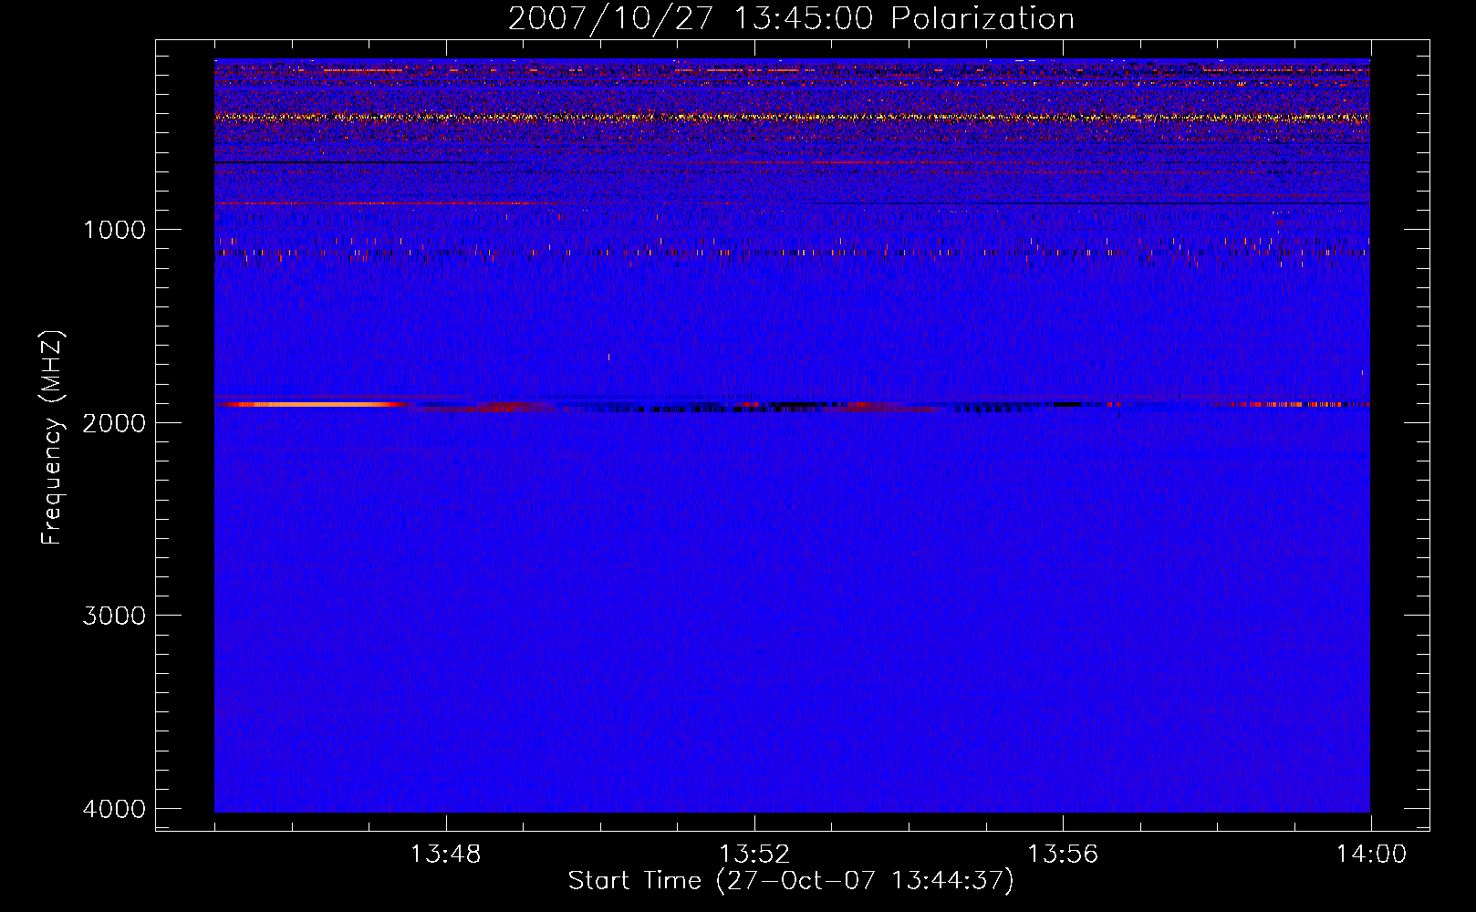Screen dimensions: 1476x912
Task: Click the 'Start Time (27-Oct-07 13:44:37)' label
Action: tap(791, 881)
